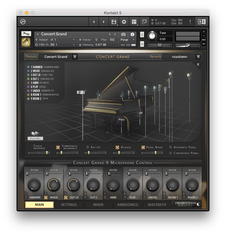Open the instrument info icon
The height and width of the screenshot is (235, 226).
pos(132,34)
